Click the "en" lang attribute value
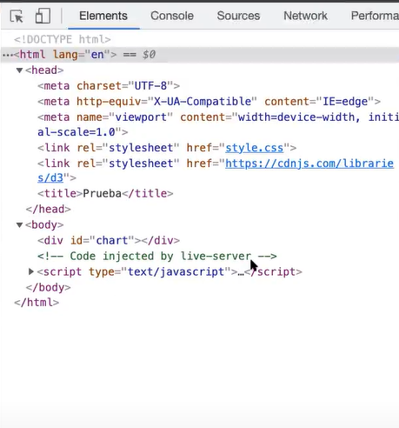399x428 pixels. (97, 55)
